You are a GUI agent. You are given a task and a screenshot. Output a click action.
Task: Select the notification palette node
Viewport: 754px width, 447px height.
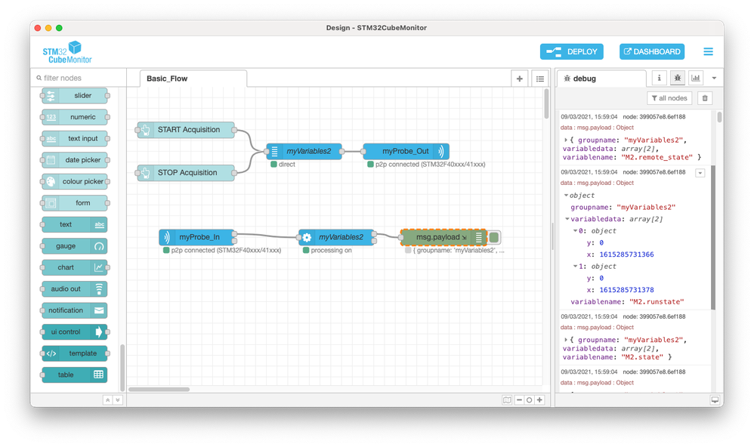75,310
